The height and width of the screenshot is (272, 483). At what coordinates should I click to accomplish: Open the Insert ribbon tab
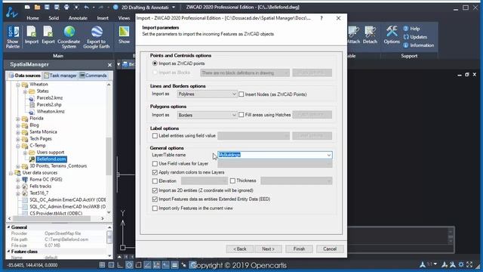(x=103, y=18)
